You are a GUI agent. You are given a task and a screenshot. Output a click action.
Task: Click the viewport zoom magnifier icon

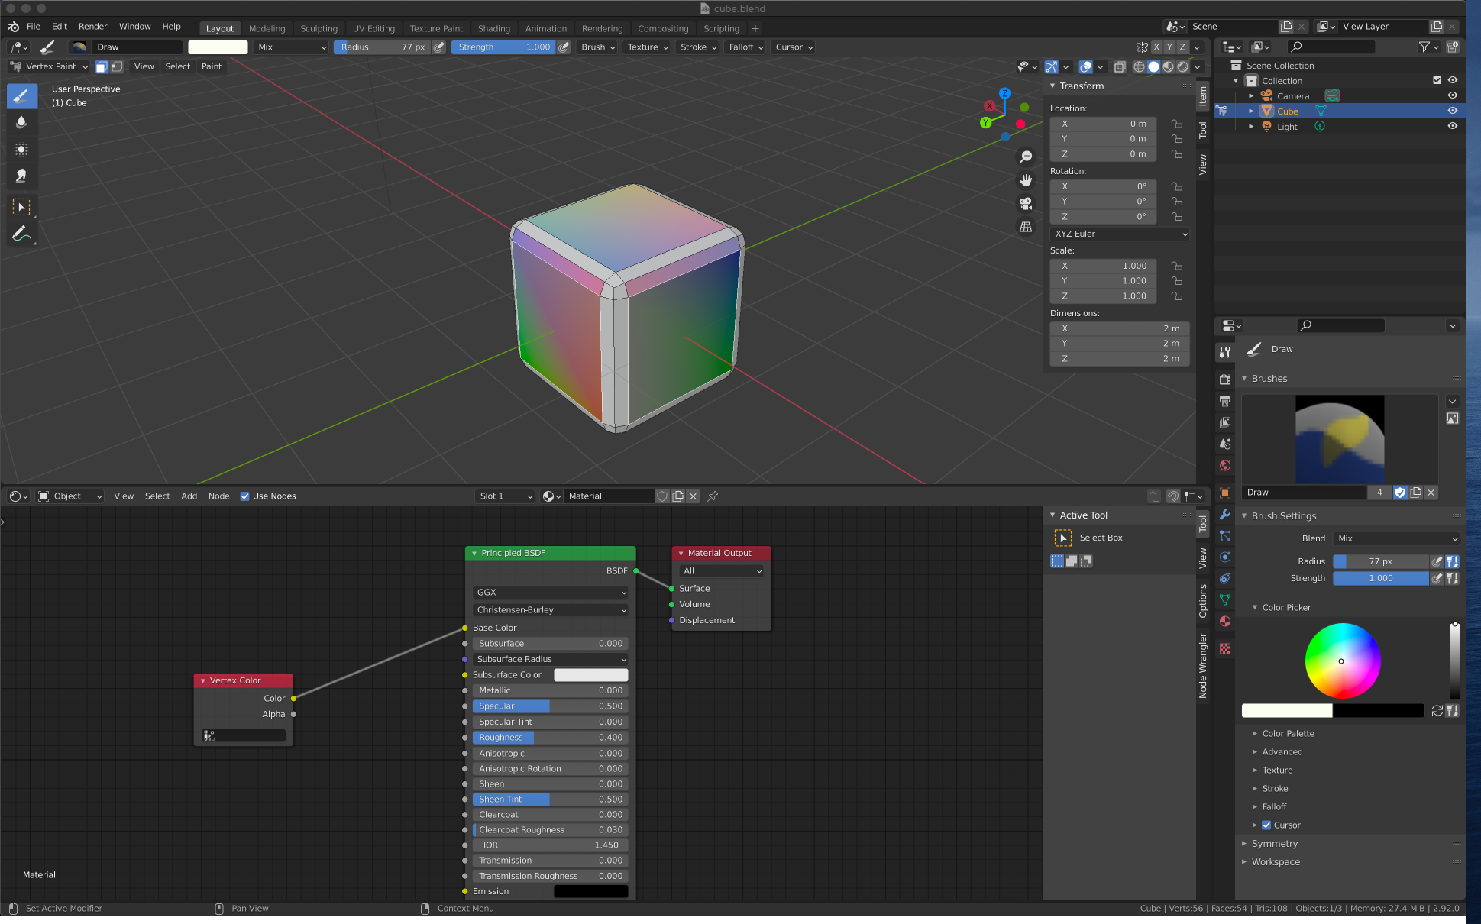tap(1026, 157)
